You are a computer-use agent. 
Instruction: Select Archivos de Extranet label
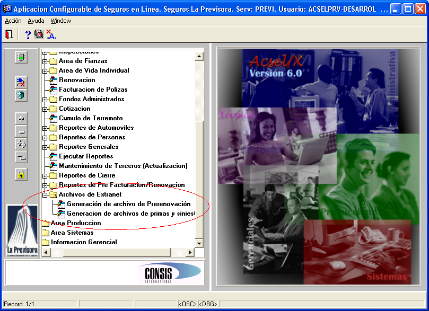click(90, 194)
